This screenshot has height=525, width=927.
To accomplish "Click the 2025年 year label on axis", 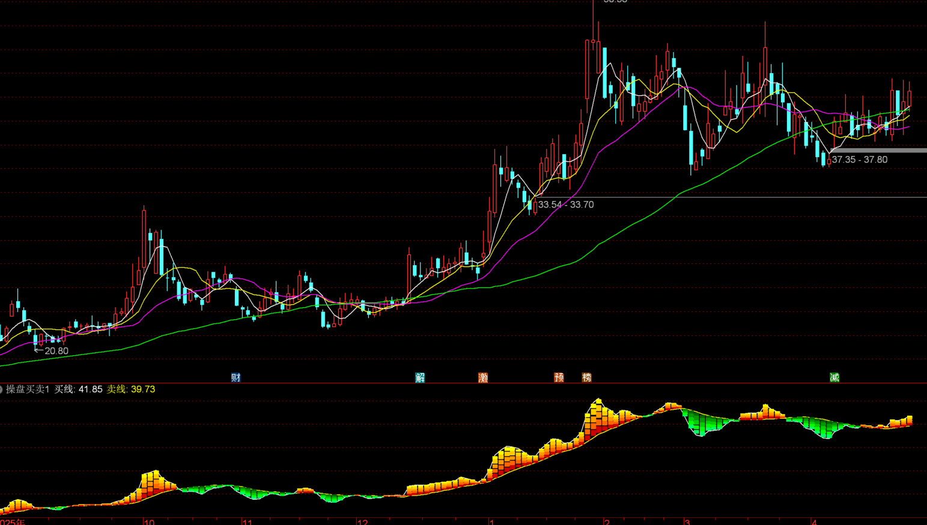I will [x=13, y=522].
